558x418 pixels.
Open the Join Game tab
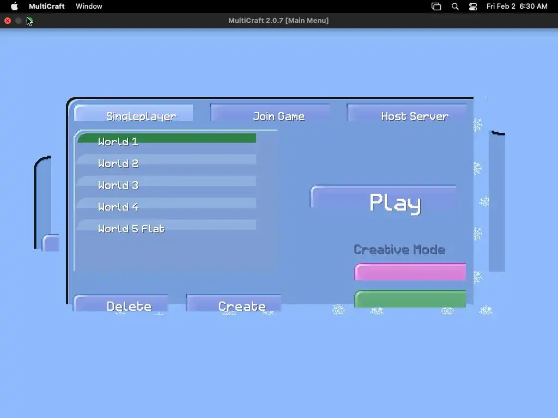click(270, 113)
